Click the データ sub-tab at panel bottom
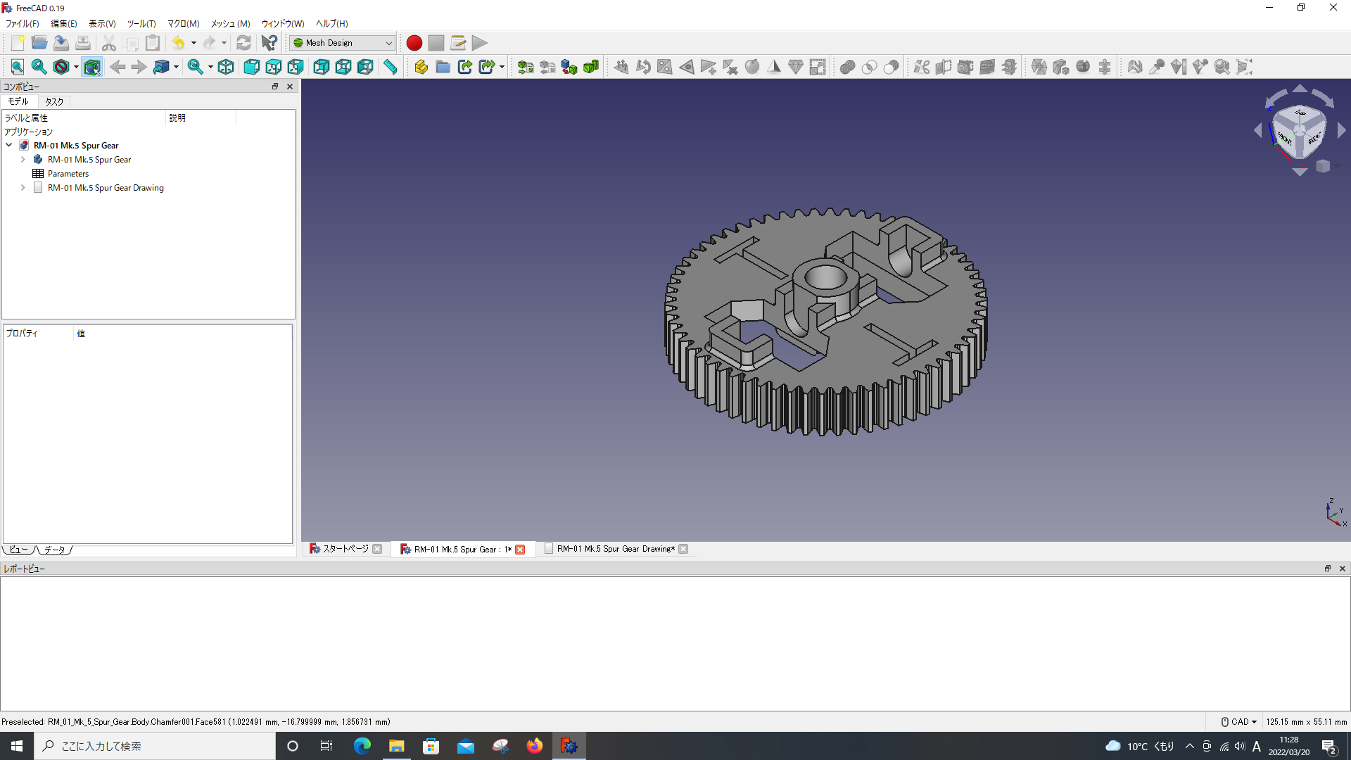 [53, 550]
